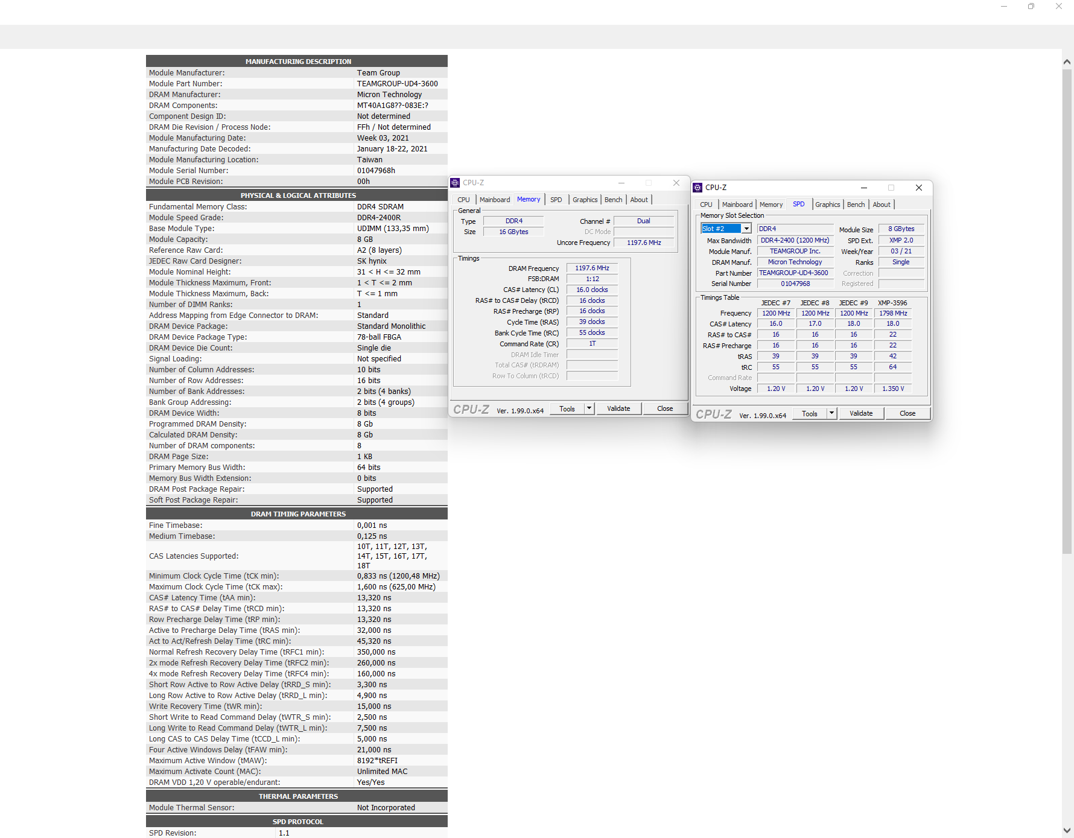Click the XMP-3596 voltage cell 1.350 V
1074x838 pixels.
893,389
